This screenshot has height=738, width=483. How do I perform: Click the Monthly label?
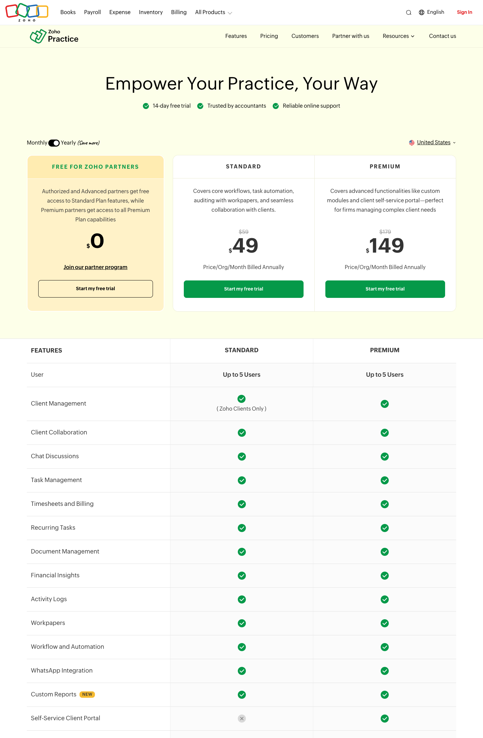(37, 143)
